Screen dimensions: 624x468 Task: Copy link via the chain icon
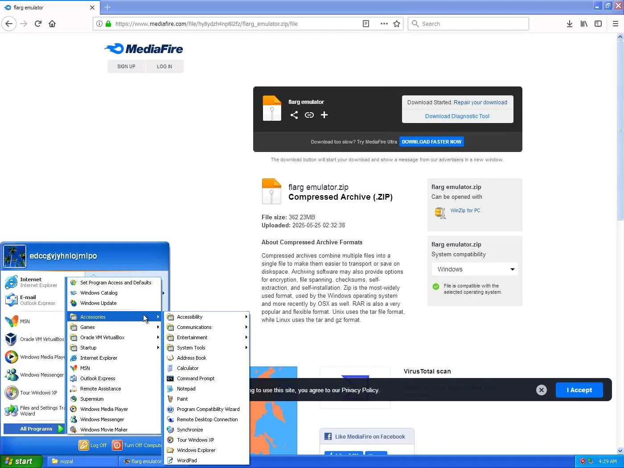click(309, 115)
